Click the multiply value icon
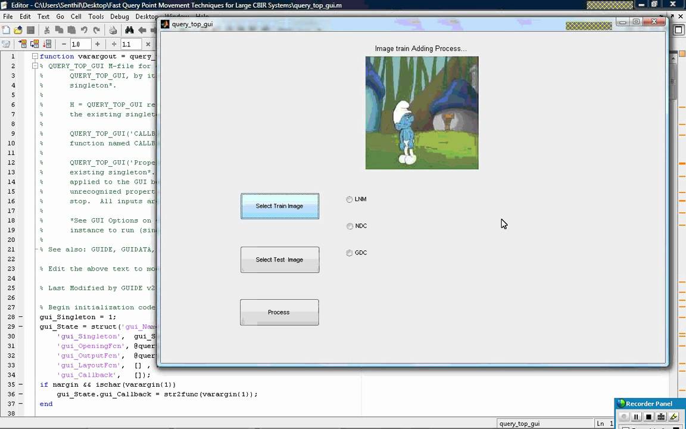The width and height of the screenshot is (686, 429). 148,44
